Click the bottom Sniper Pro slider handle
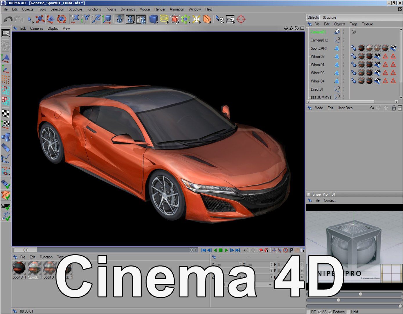 [400, 306]
